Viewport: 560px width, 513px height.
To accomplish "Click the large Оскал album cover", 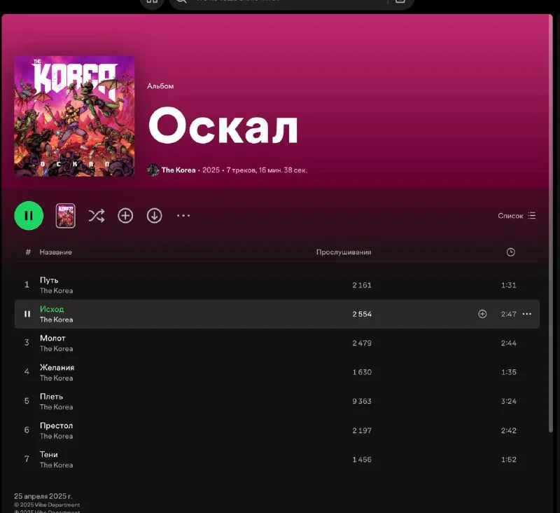I will coord(74,116).
